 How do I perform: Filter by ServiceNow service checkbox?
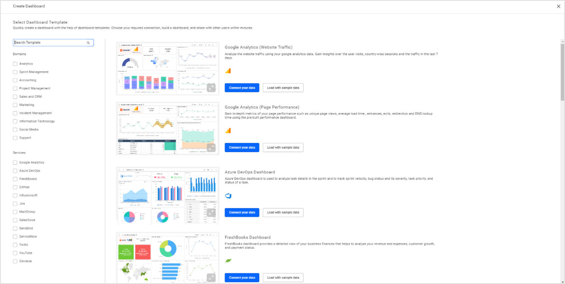[x=15, y=237]
